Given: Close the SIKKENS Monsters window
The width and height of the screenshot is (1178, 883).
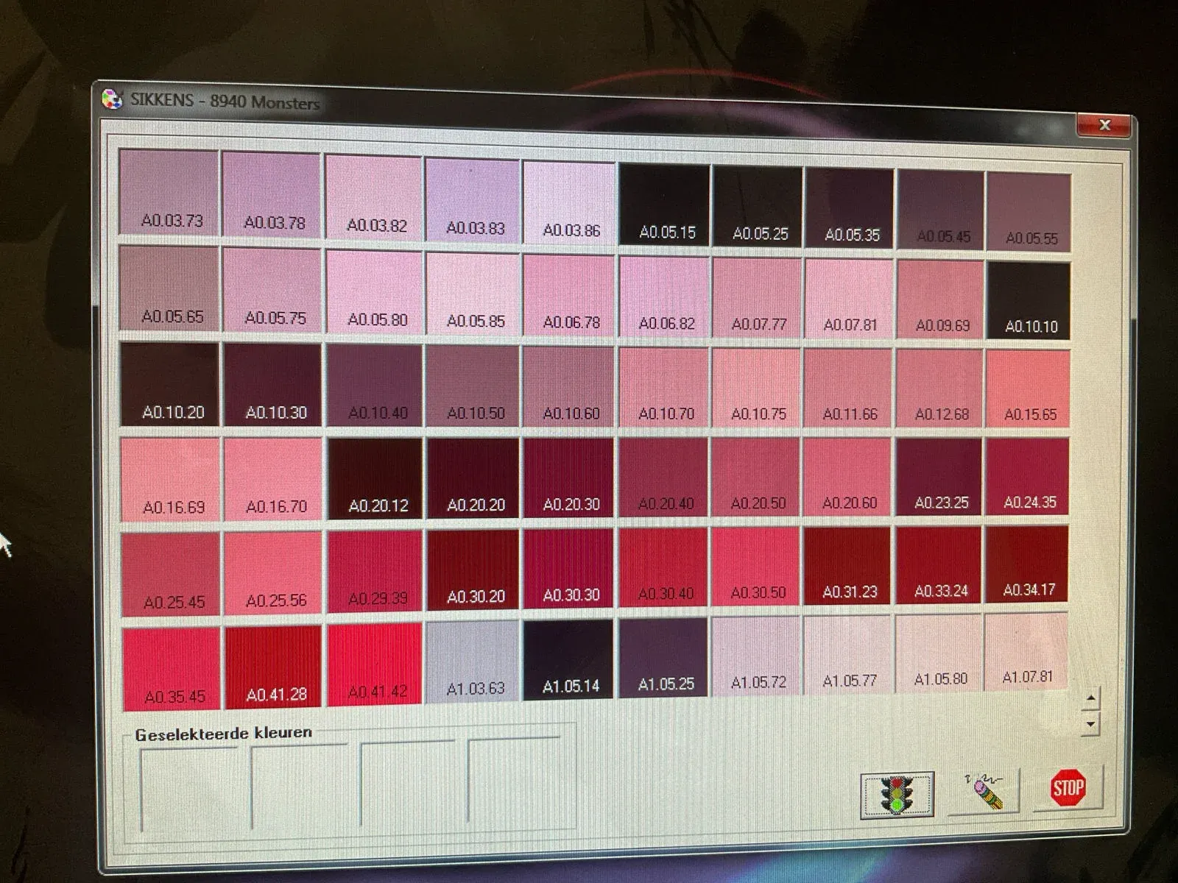Looking at the screenshot, I should point(1104,125).
